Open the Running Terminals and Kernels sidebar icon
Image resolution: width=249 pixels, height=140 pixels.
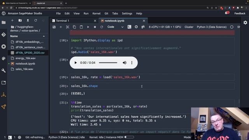(4, 47)
